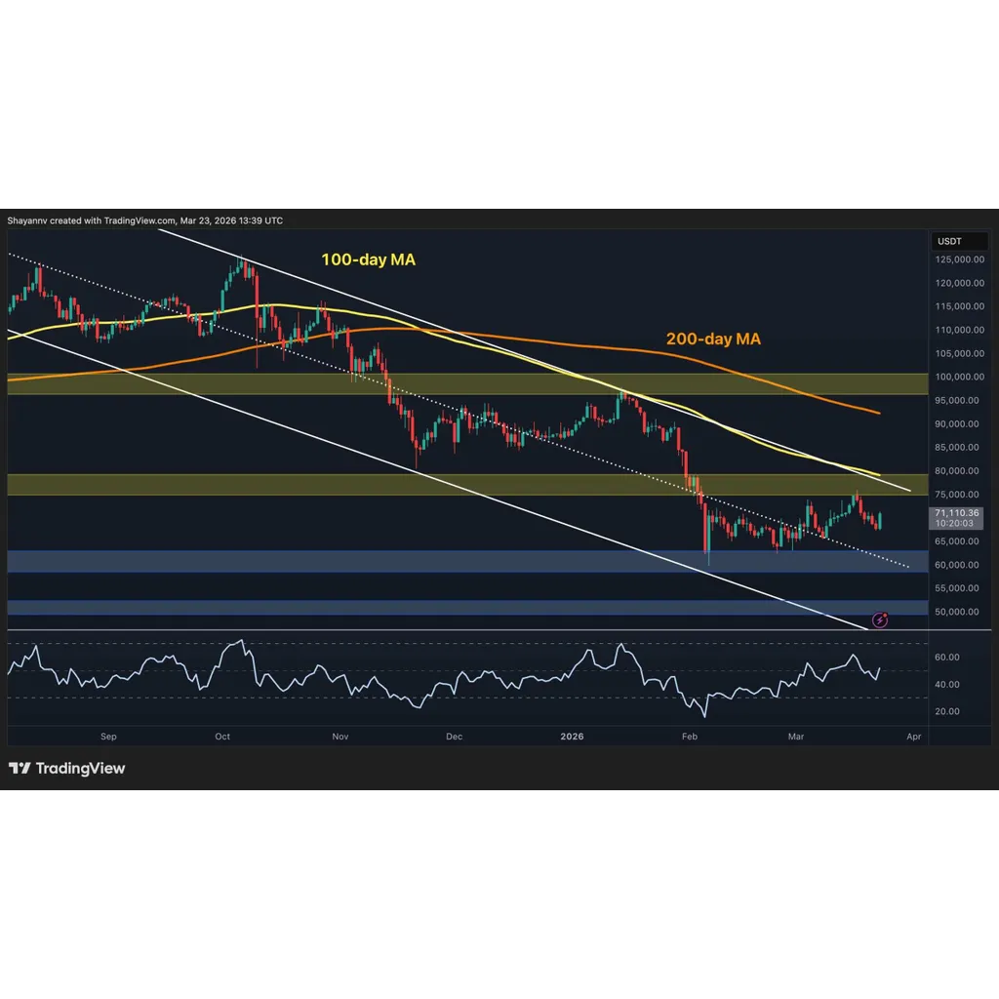Click the chart header 'Shayannv created with TradingView.com'
This screenshot has width=999, height=999.
(91, 220)
